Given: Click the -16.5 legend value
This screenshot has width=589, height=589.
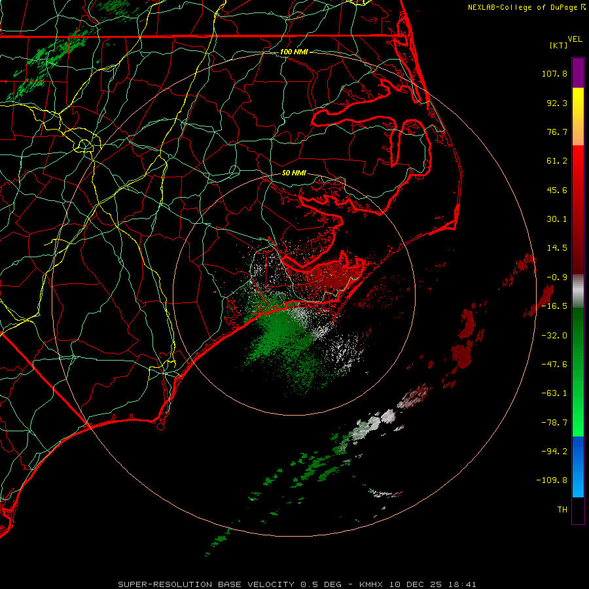Looking at the screenshot, I should [554, 306].
